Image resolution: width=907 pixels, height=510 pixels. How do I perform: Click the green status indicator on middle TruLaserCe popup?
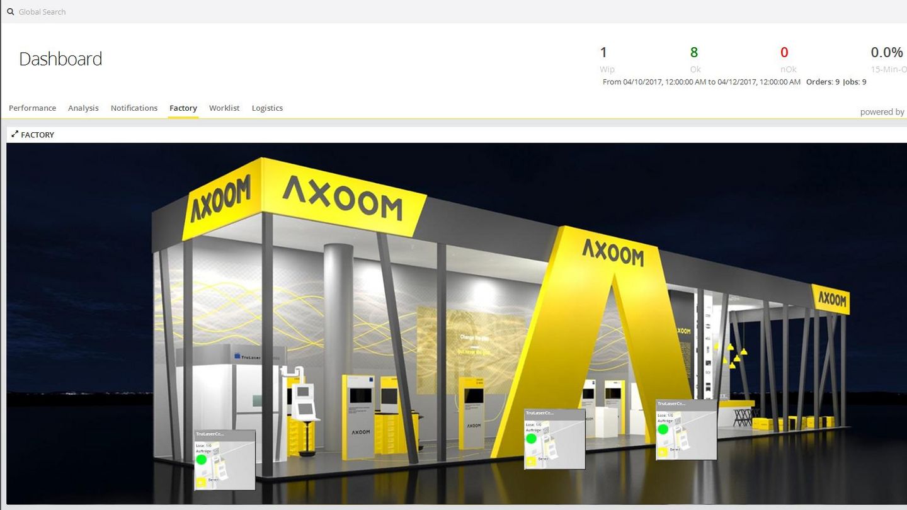click(532, 439)
